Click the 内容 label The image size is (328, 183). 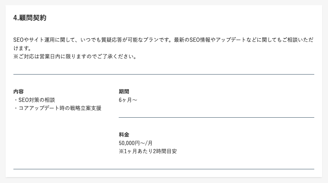click(18, 91)
